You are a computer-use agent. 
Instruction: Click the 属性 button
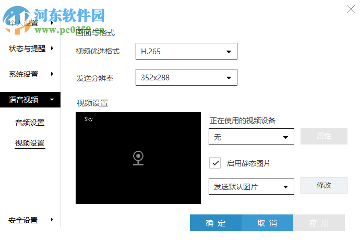click(323, 136)
